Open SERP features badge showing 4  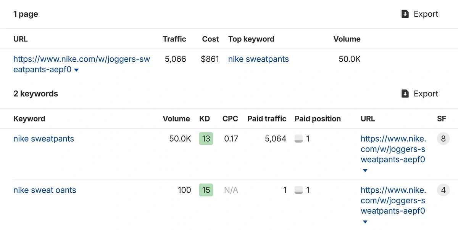[443, 190]
